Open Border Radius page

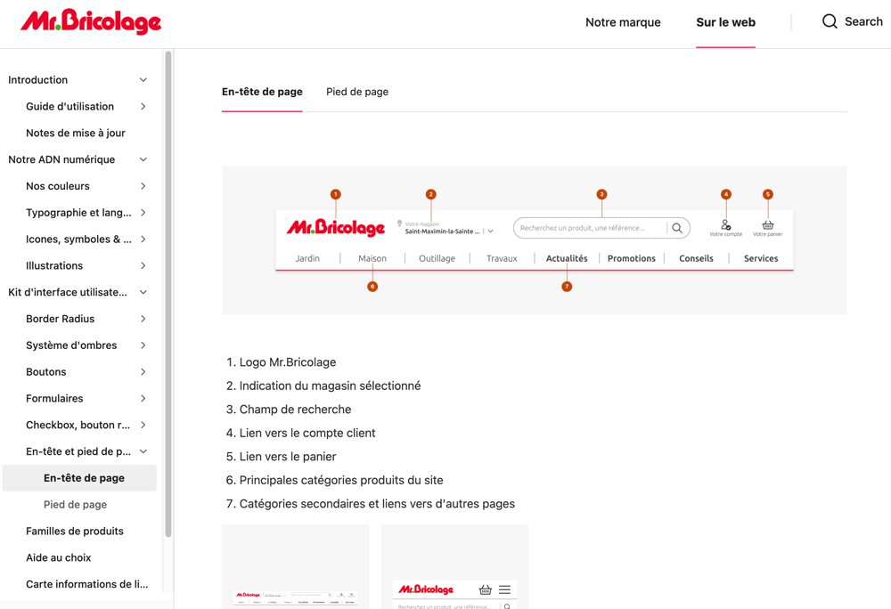coord(61,319)
